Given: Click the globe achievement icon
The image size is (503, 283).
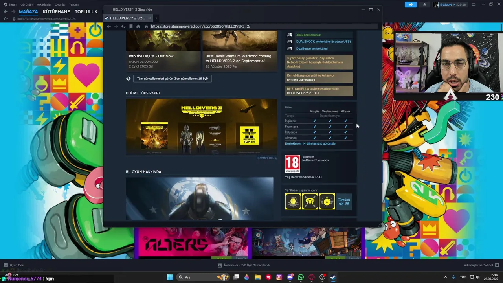Looking at the screenshot, I should tap(293, 202).
